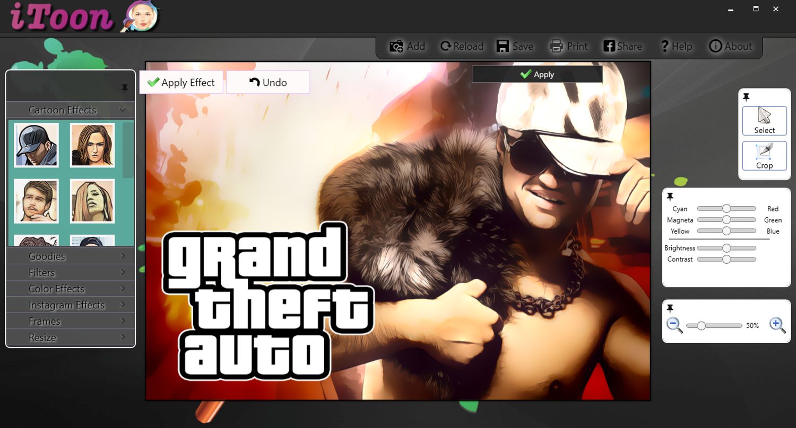
Task: Share to Facebook from the toolbar
Action: coord(622,47)
